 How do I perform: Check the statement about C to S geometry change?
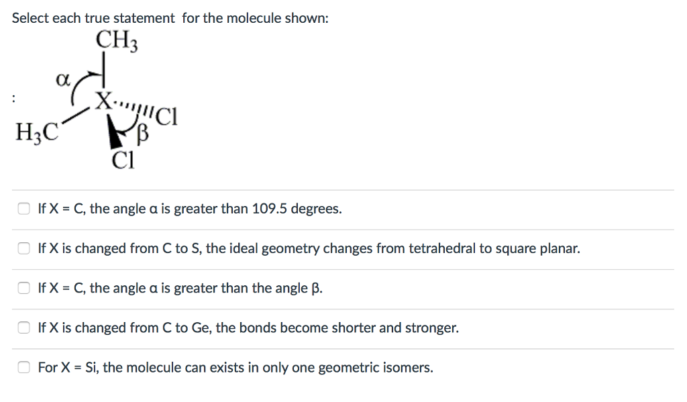[22, 248]
